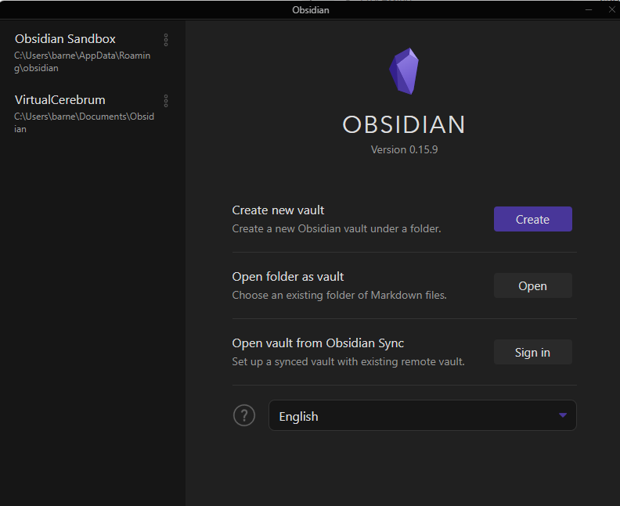Viewport: 620px width, 506px height.
Task: Sign in to Obsidian Sync
Action: click(x=532, y=352)
